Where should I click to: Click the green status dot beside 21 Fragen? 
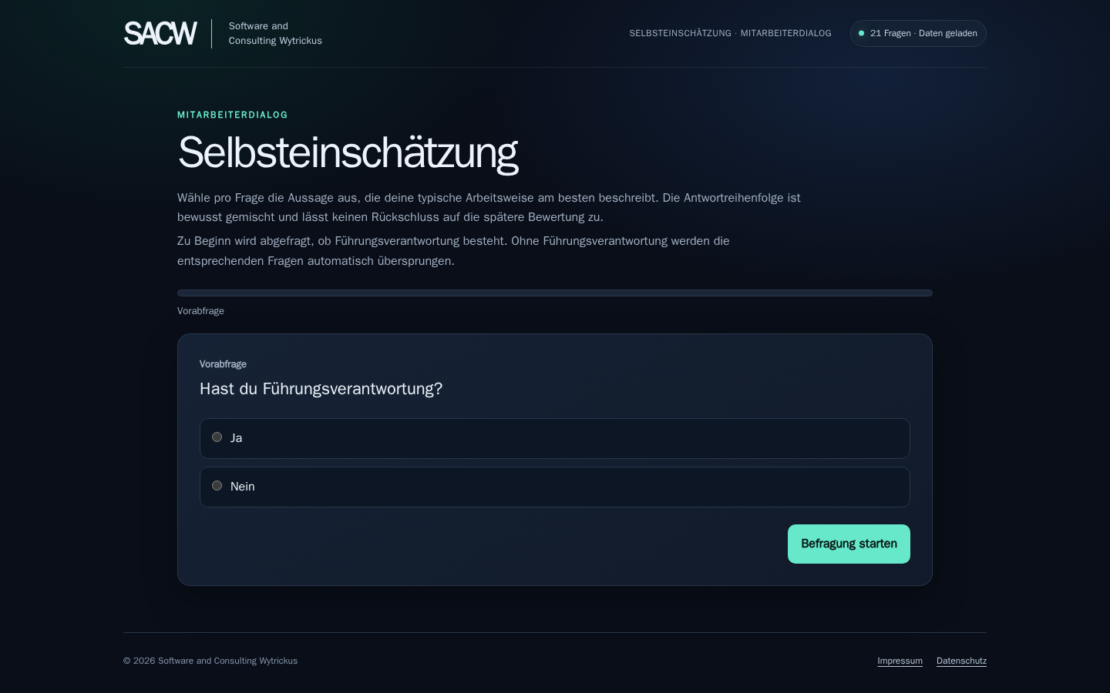click(861, 33)
